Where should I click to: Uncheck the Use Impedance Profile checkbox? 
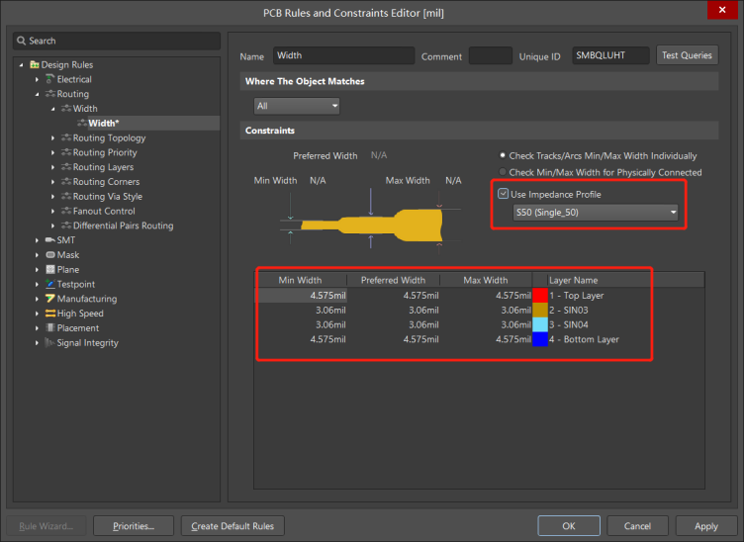504,194
